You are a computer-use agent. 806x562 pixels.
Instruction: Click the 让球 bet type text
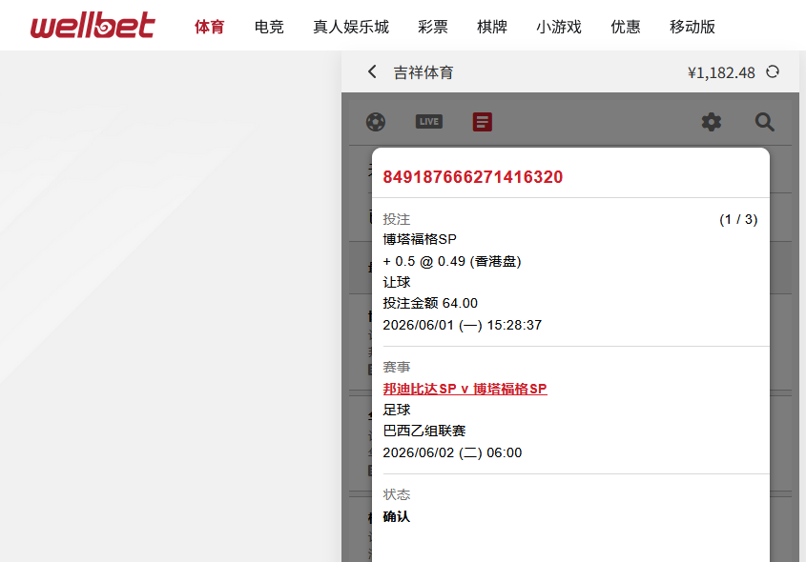396,282
